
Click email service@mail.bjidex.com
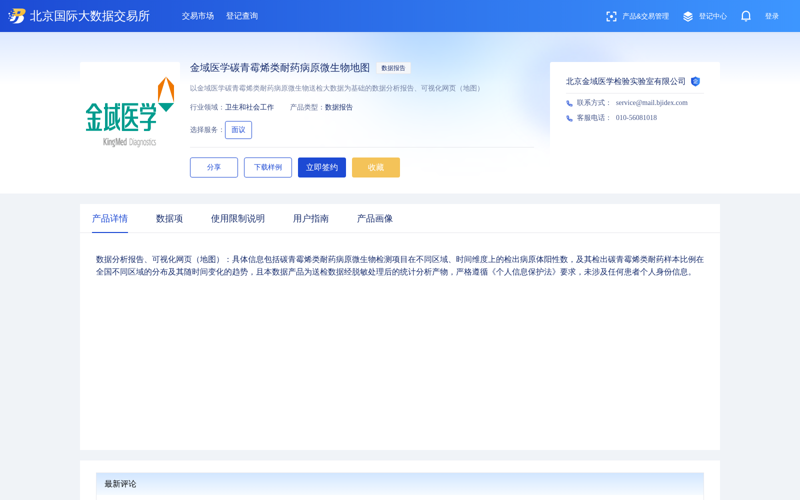(x=651, y=103)
